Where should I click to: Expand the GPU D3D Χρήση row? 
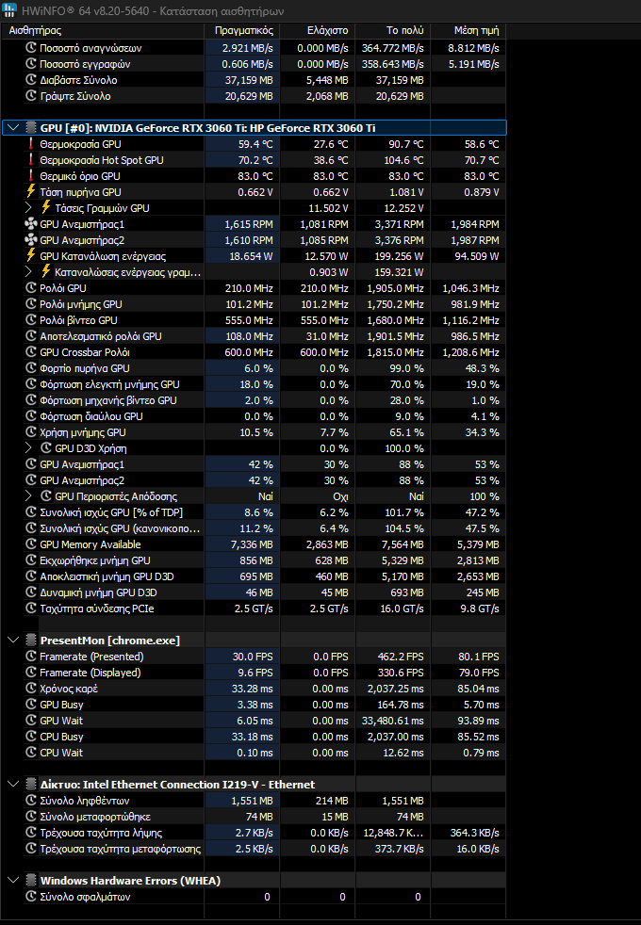click(28, 447)
